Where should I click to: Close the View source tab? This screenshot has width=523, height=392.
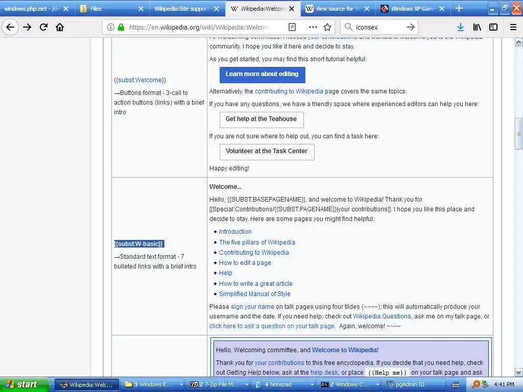click(367, 9)
